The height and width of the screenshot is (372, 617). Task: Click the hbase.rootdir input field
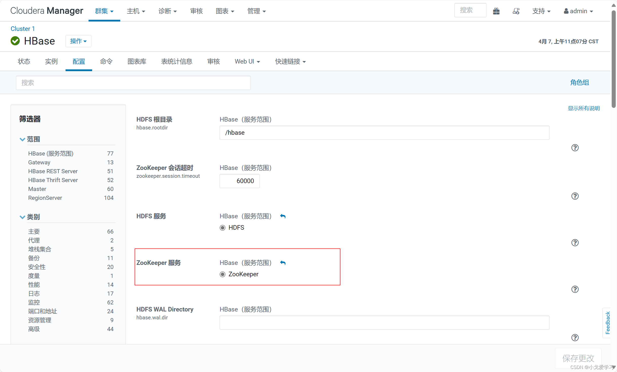384,133
